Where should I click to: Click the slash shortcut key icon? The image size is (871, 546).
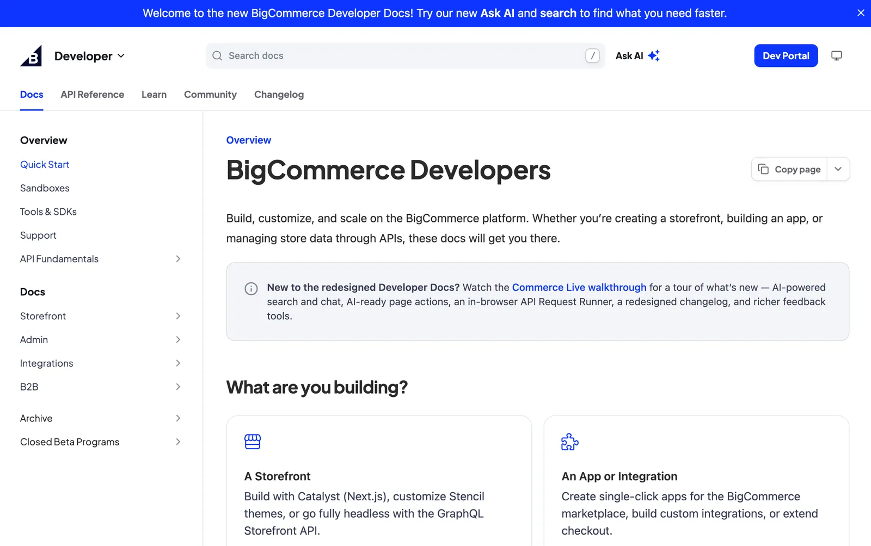click(x=592, y=55)
